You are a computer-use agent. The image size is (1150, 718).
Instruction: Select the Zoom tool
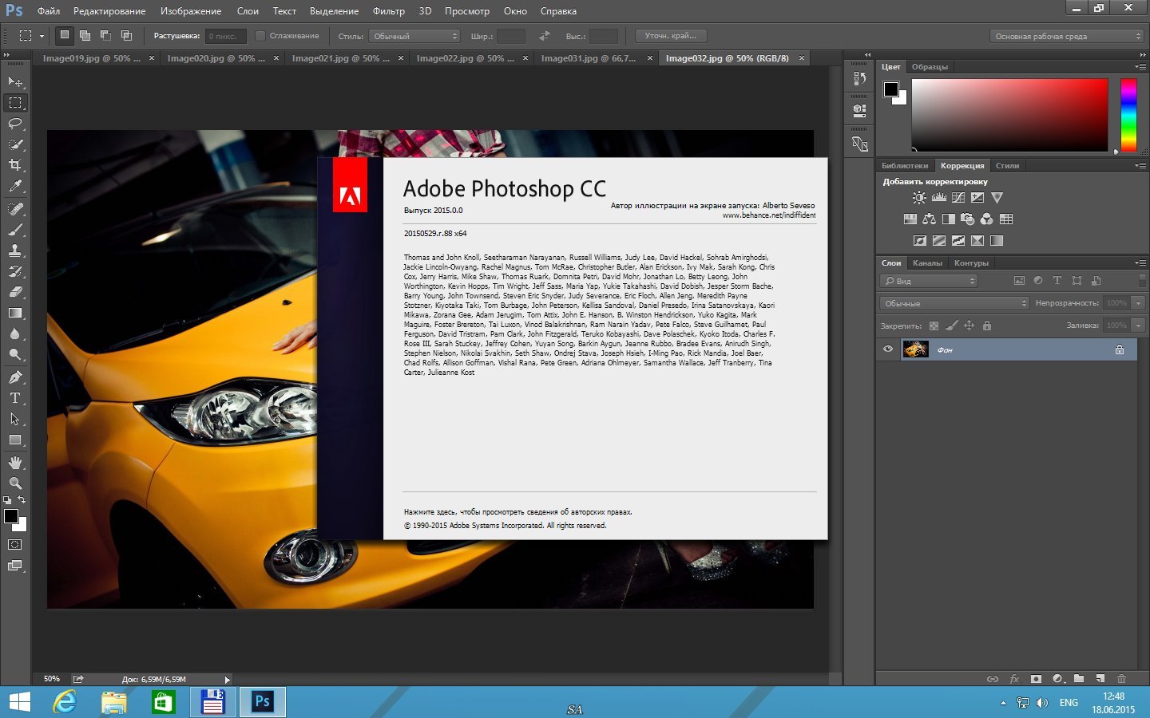15,483
